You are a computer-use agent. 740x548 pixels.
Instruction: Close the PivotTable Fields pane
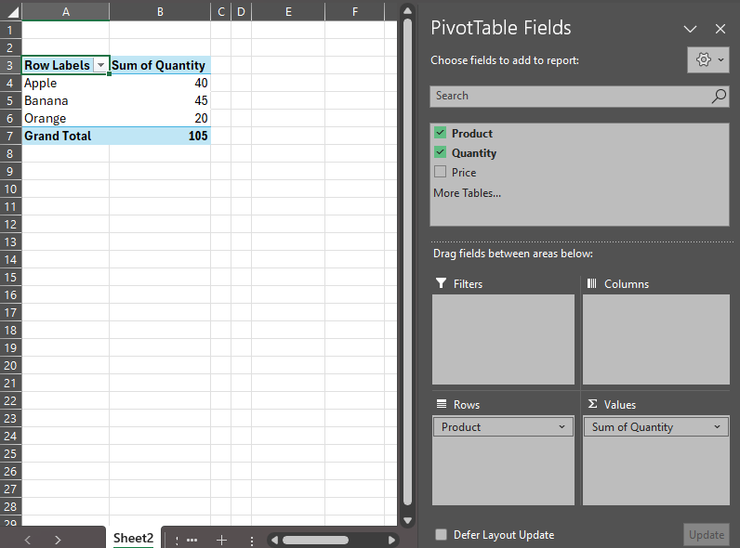point(720,29)
